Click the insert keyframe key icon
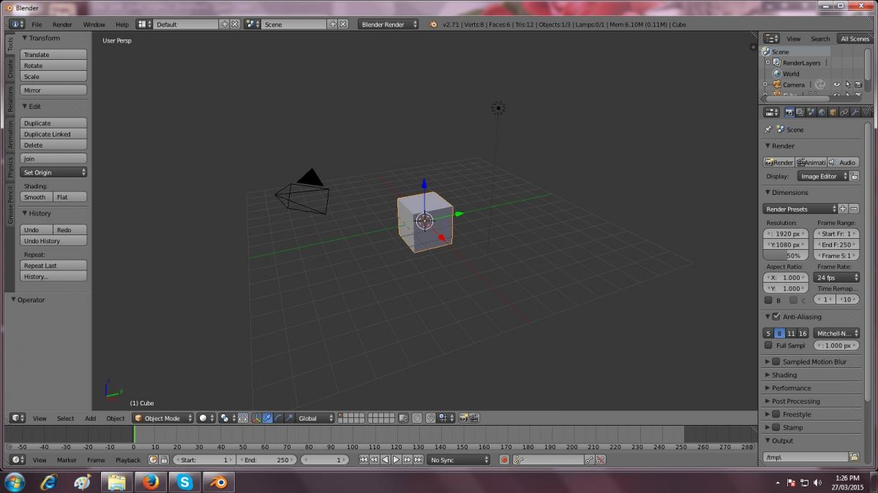 click(x=590, y=460)
